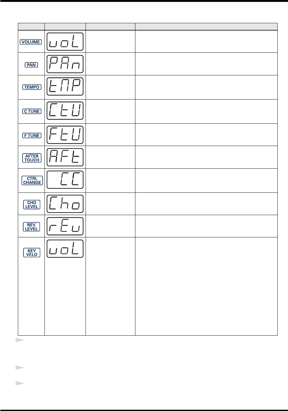This screenshot has width=288, height=411.
Task: Click the TEMPO button
Action: click(x=32, y=87)
